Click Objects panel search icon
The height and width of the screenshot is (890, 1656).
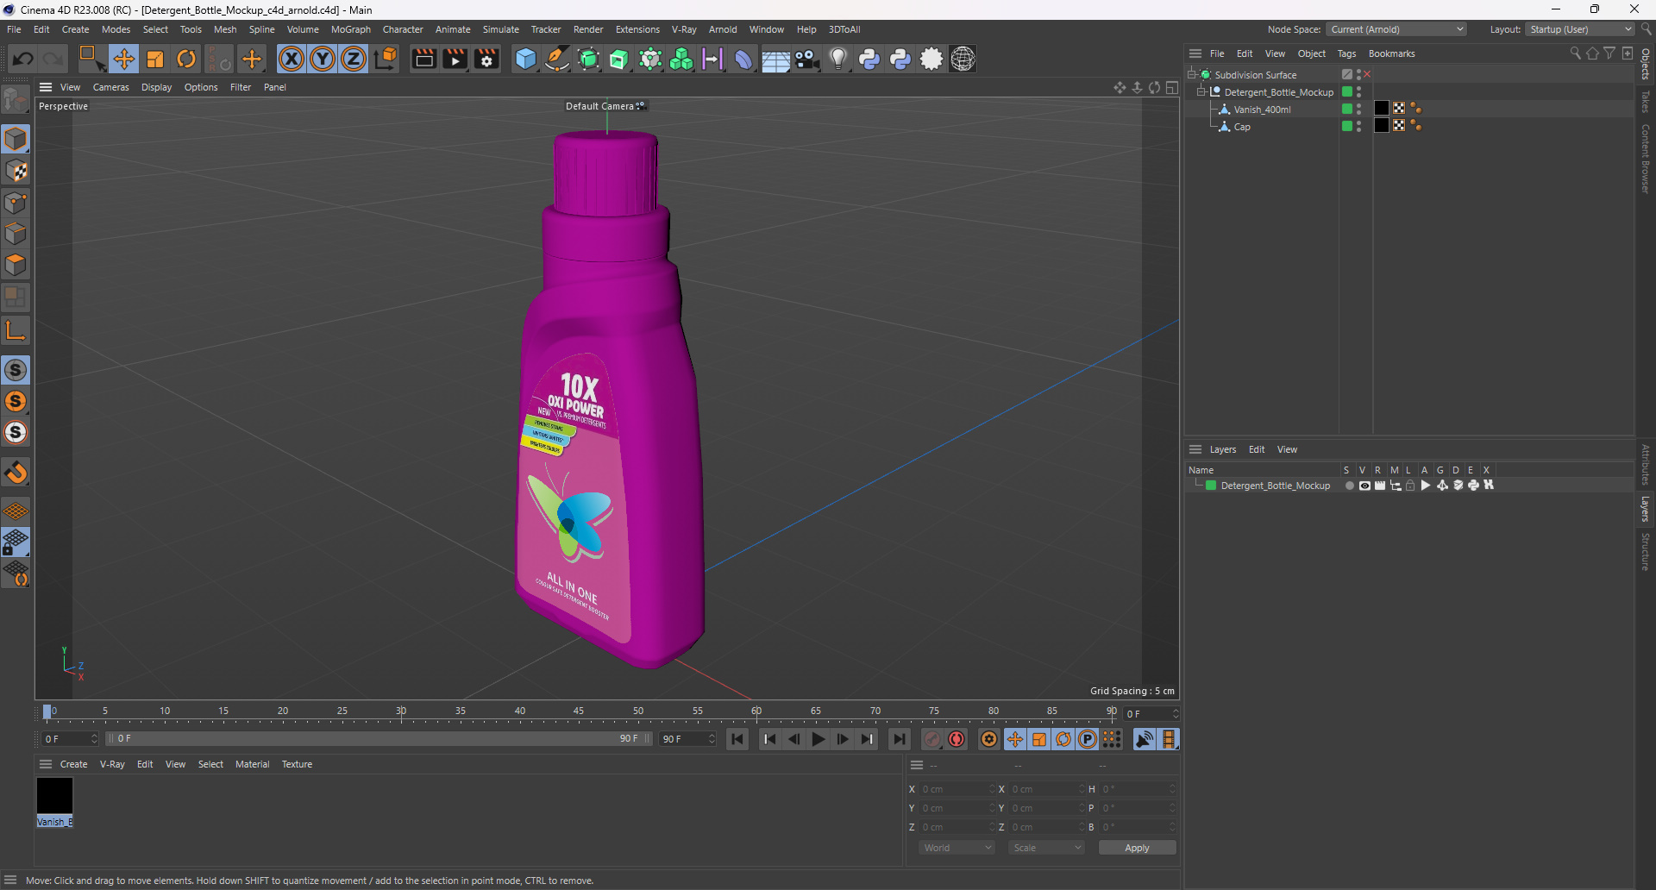[1575, 53]
